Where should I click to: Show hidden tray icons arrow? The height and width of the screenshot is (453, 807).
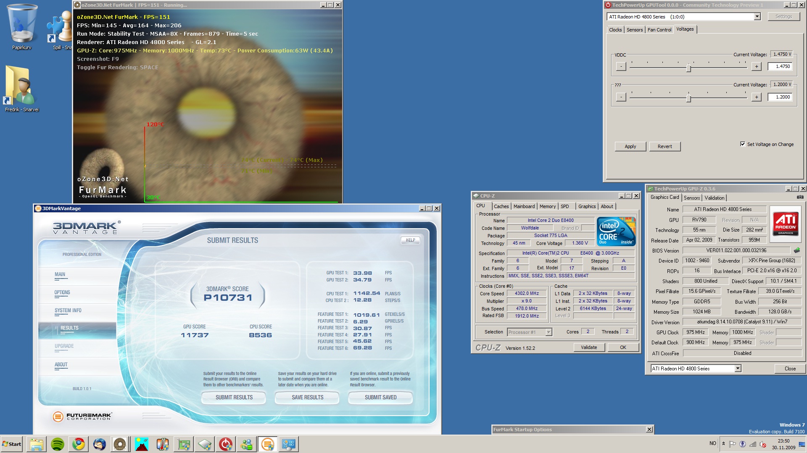[x=723, y=444]
